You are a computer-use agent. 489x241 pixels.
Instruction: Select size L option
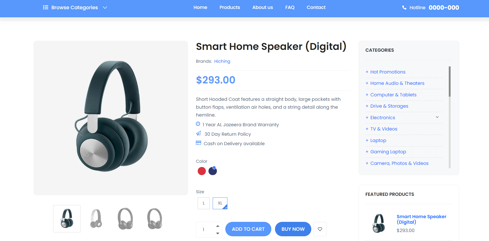[204, 203]
